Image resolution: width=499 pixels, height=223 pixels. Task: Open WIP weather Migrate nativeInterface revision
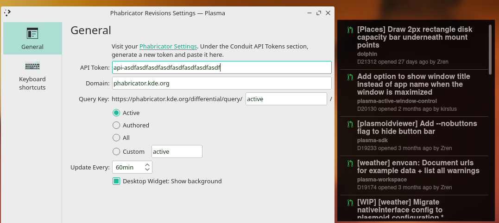400,210
